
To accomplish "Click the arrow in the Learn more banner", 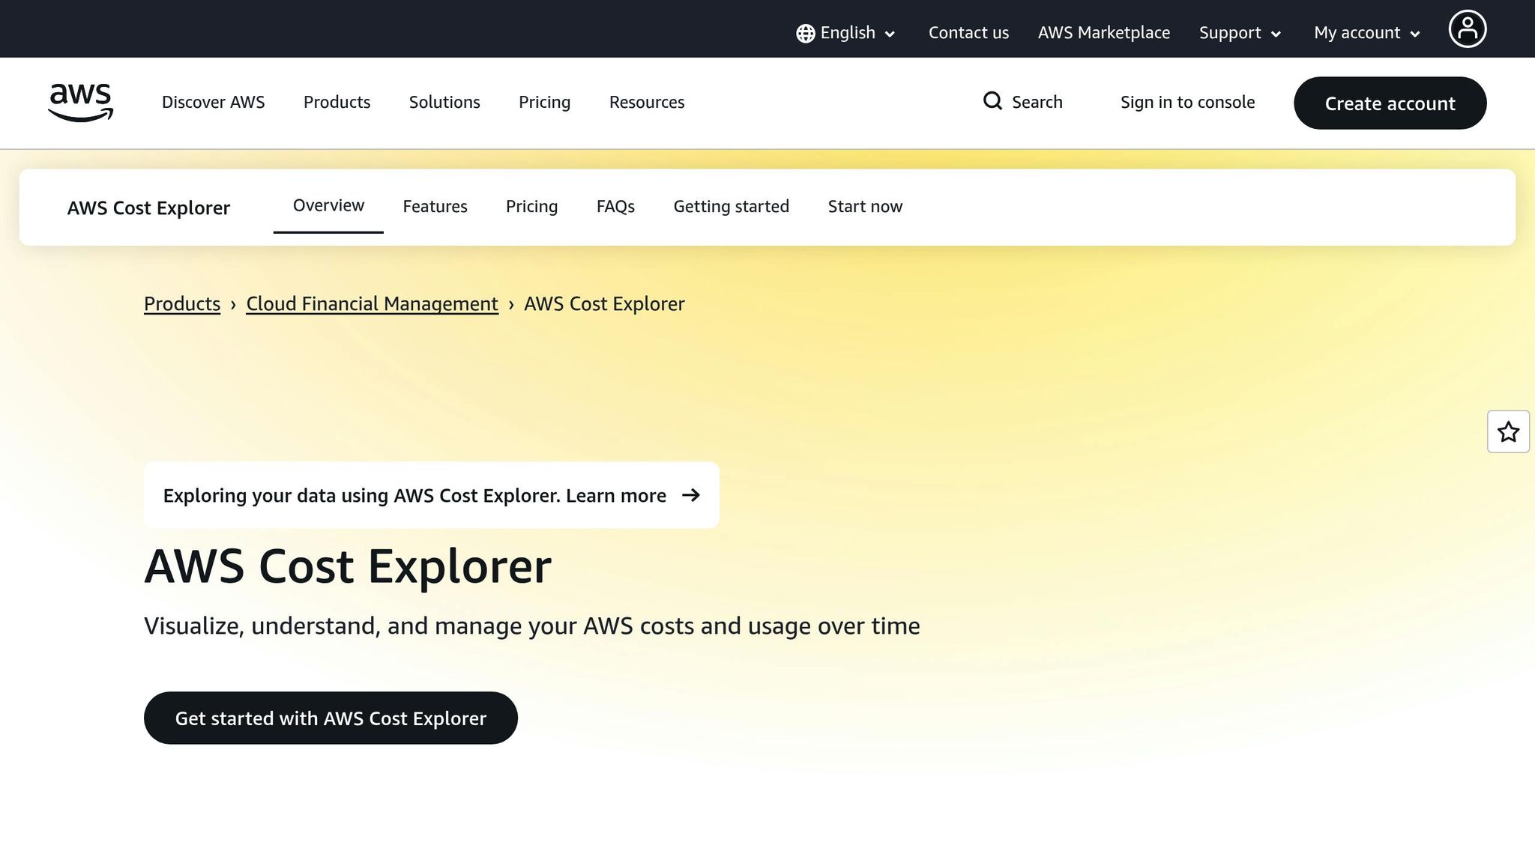I will coord(692,495).
